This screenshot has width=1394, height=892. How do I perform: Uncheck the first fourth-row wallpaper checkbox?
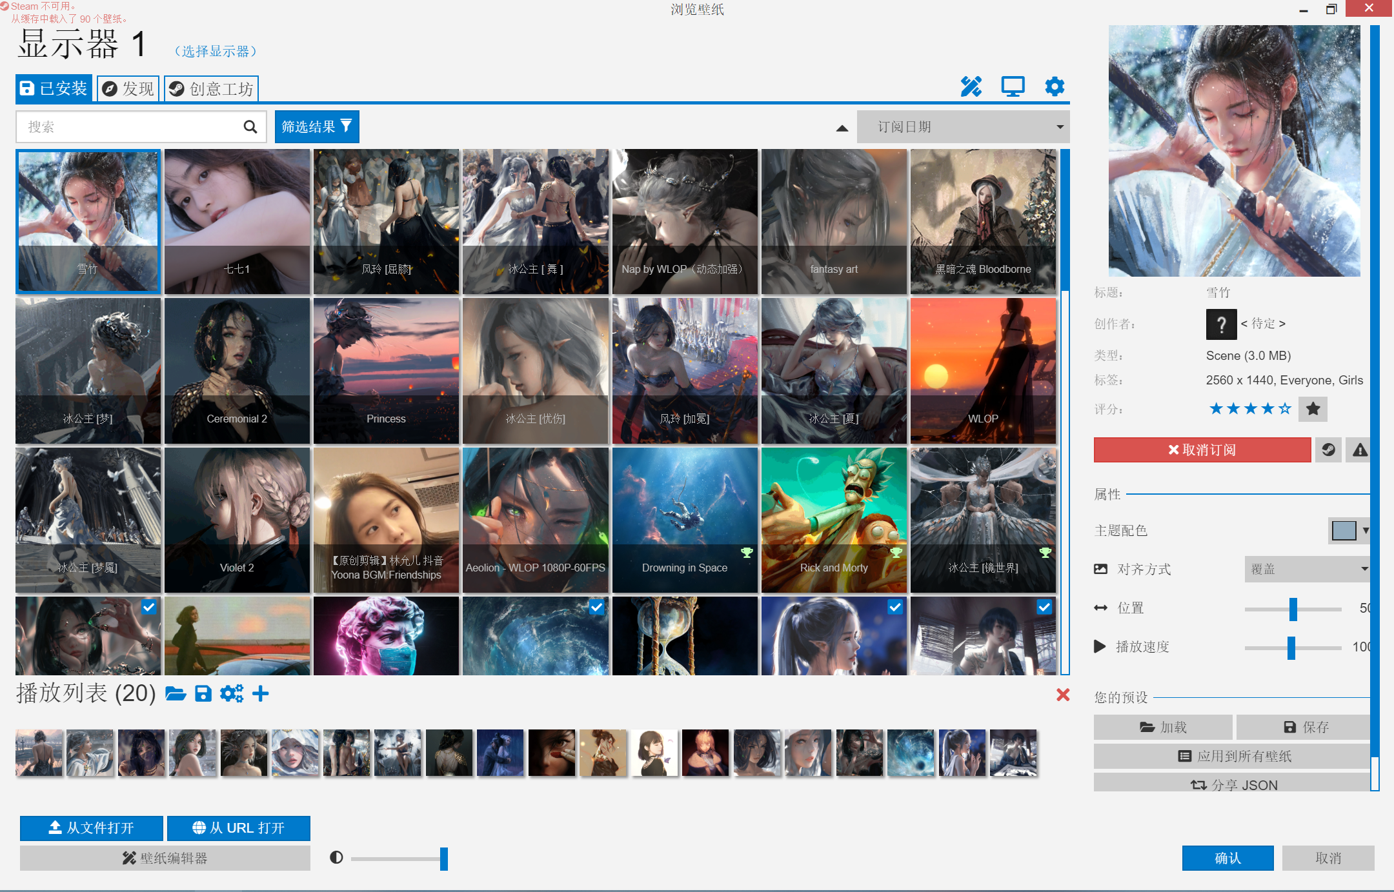(x=149, y=607)
